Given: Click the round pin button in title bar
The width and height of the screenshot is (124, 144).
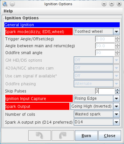Looking at the screenshot, I should [x=12, y=4].
